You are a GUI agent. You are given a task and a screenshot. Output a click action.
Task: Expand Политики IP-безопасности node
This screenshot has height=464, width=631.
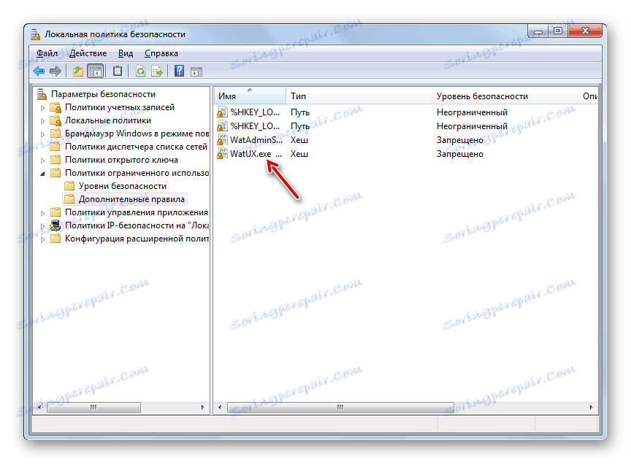pyautogui.click(x=42, y=226)
